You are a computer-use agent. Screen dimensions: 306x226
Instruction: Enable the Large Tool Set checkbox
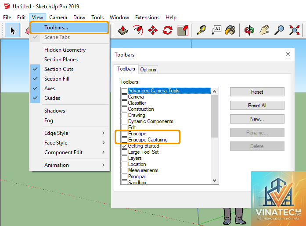tap(124, 152)
